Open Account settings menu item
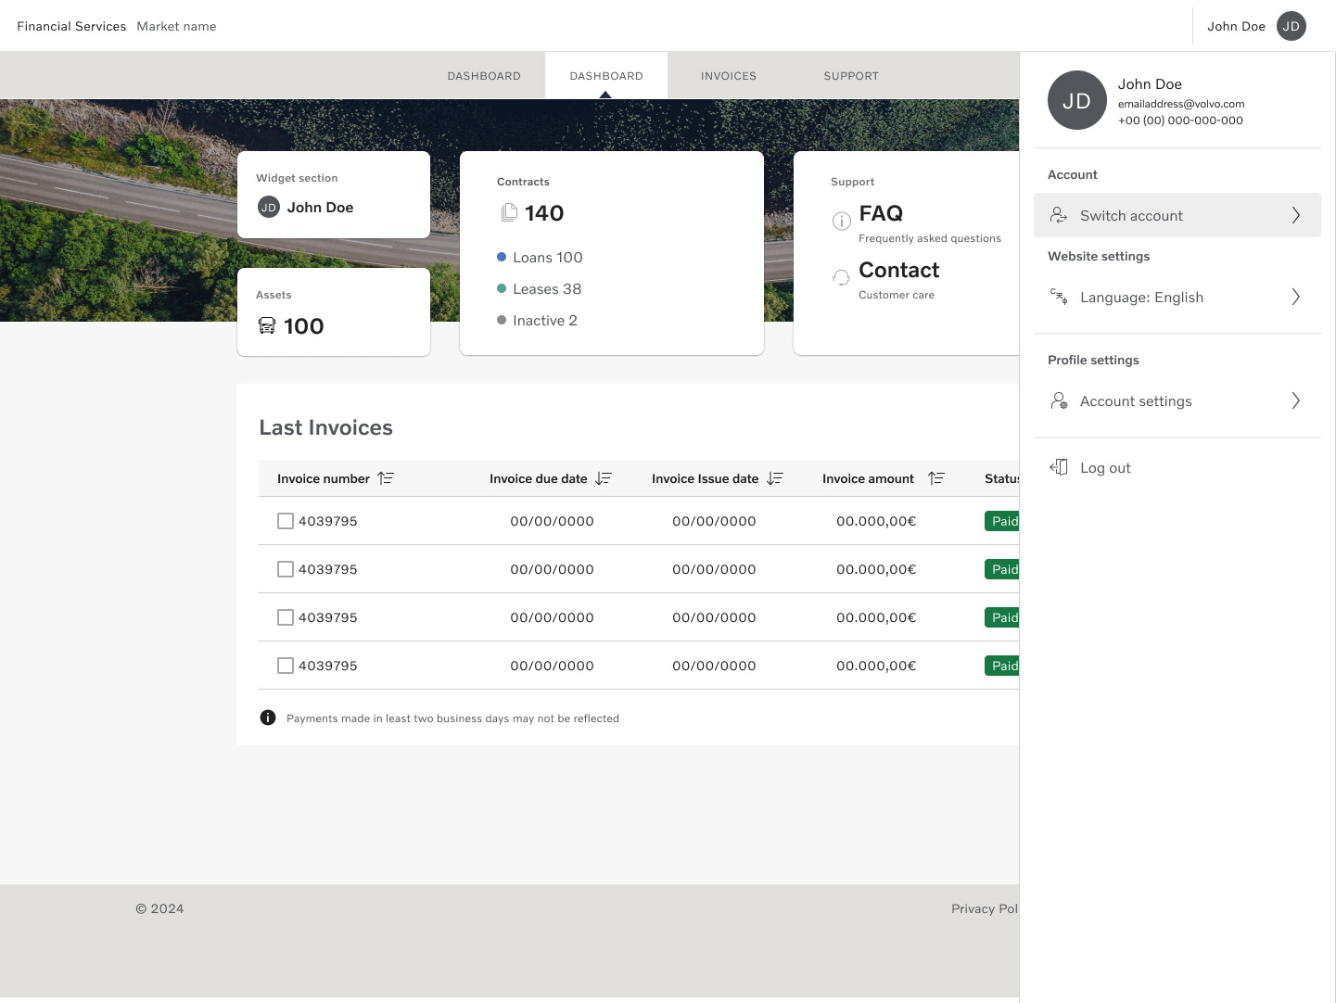The image size is (1336, 1003). [x=1177, y=400]
